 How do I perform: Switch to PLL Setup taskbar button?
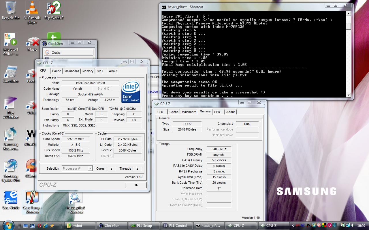coord(144,226)
